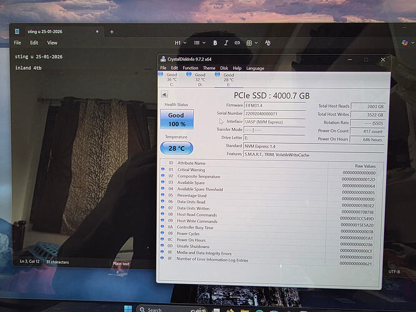Open the Function menu in CrystalDiskInfo
This screenshot has height=312, width=416.
[190, 68]
